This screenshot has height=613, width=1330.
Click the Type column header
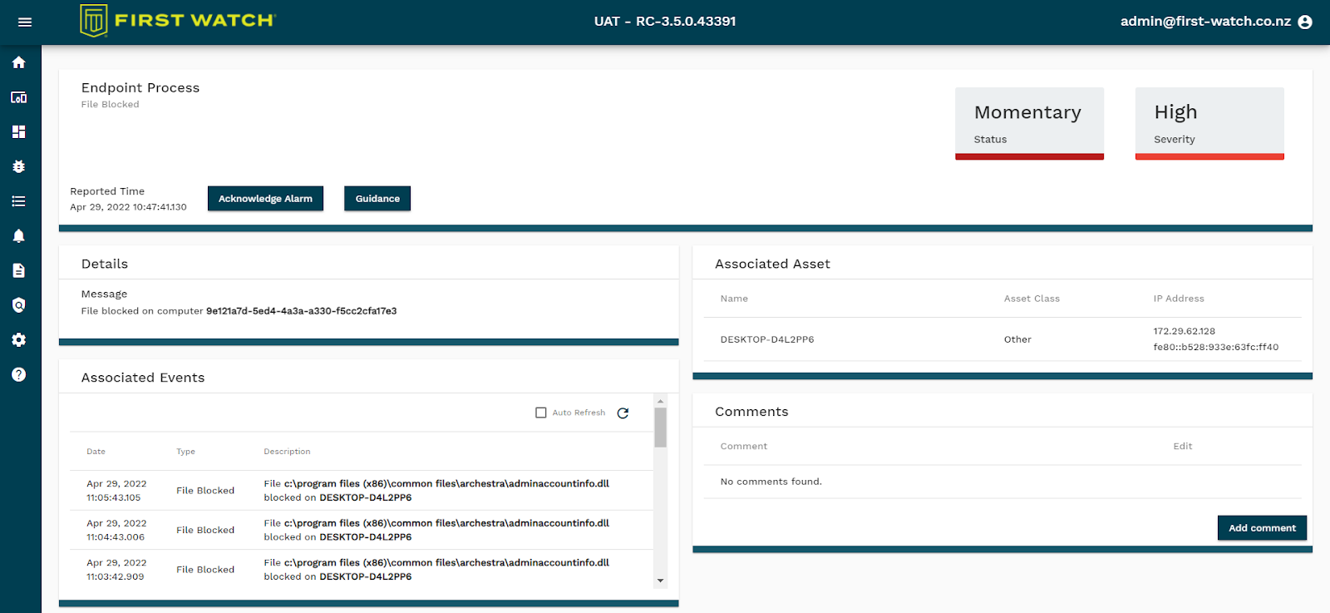click(x=185, y=452)
